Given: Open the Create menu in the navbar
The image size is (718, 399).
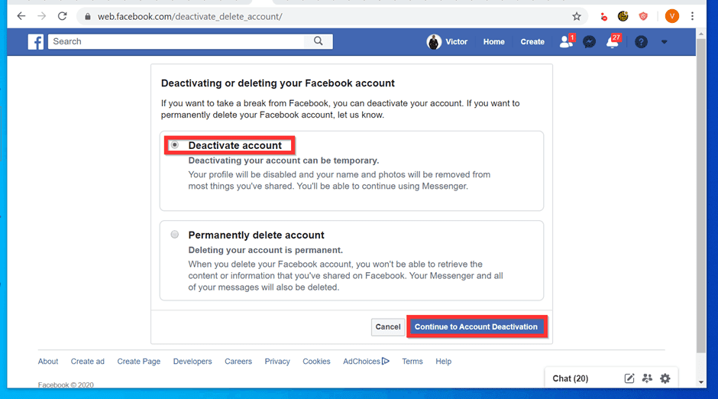Looking at the screenshot, I should [x=532, y=42].
